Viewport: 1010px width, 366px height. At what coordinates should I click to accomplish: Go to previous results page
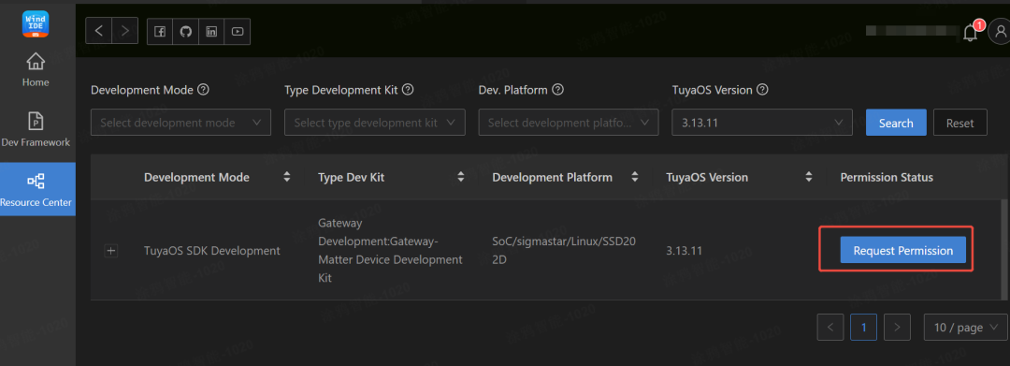pos(830,328)
